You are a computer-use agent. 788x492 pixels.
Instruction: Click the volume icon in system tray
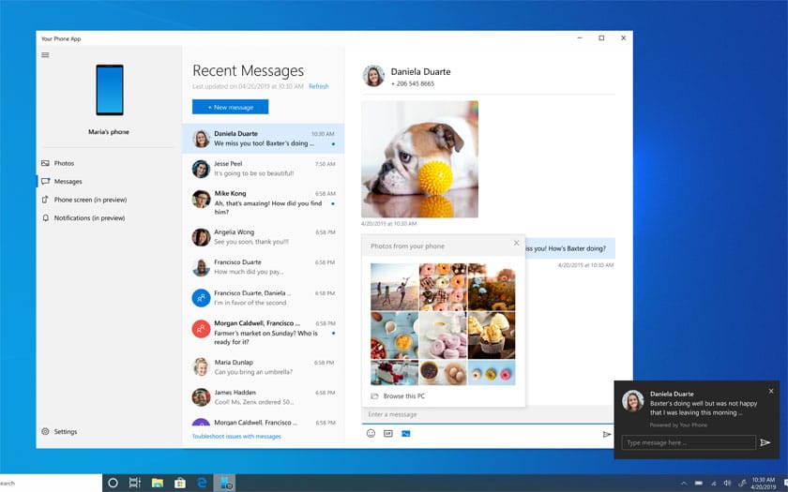[727, 483]
